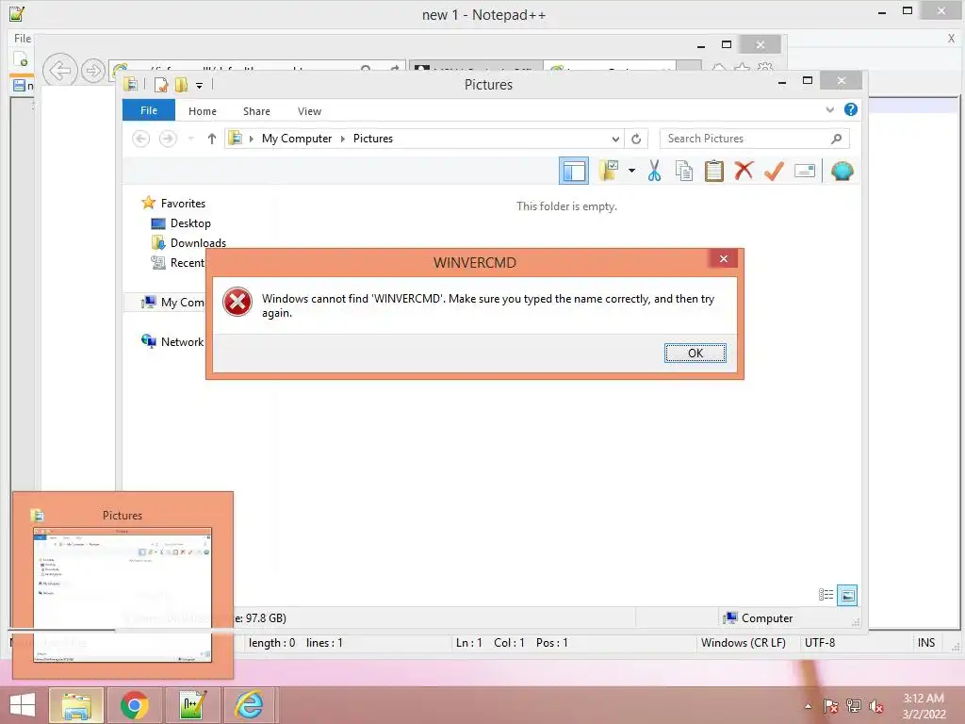The image size is (965, 724).
Task: Expand arrow between My Computer and Pictures
Action: click(343, 139)
